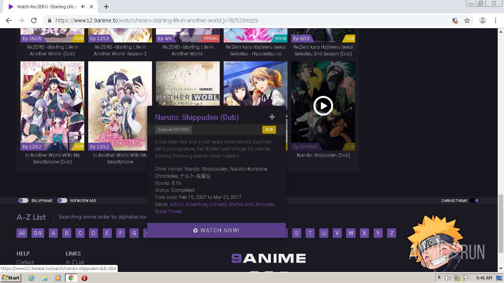Click the system tray volume icon
This screenshot has width=504, height=283.
pos(448,278)
